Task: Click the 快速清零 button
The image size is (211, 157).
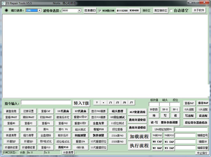Action: click(11, 136)
